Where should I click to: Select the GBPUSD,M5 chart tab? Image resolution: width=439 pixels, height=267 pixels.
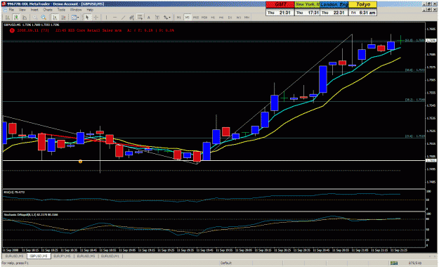[39, 256]
